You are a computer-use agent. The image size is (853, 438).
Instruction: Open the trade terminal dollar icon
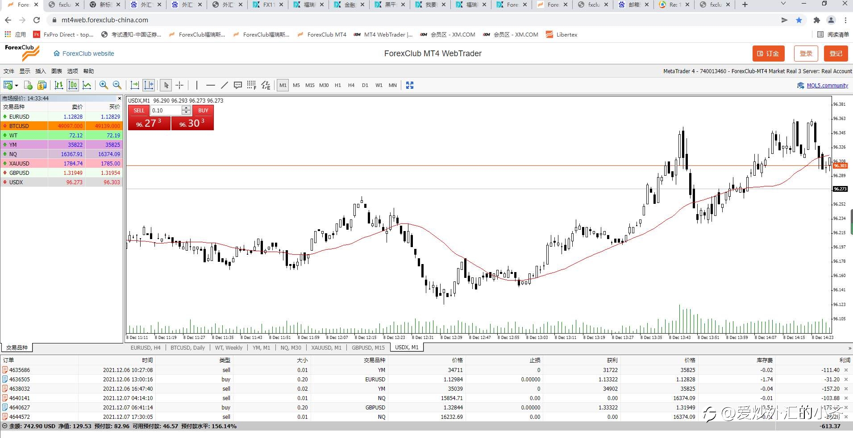pyautogui.click(x=42, y=85)
